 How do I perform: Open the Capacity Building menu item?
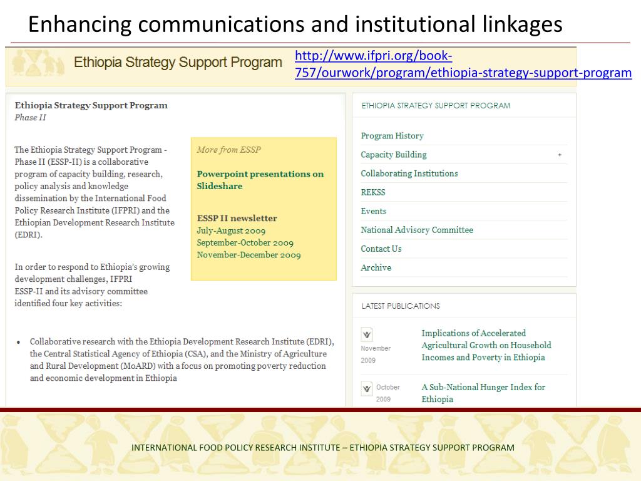click(x=393, y=155)
